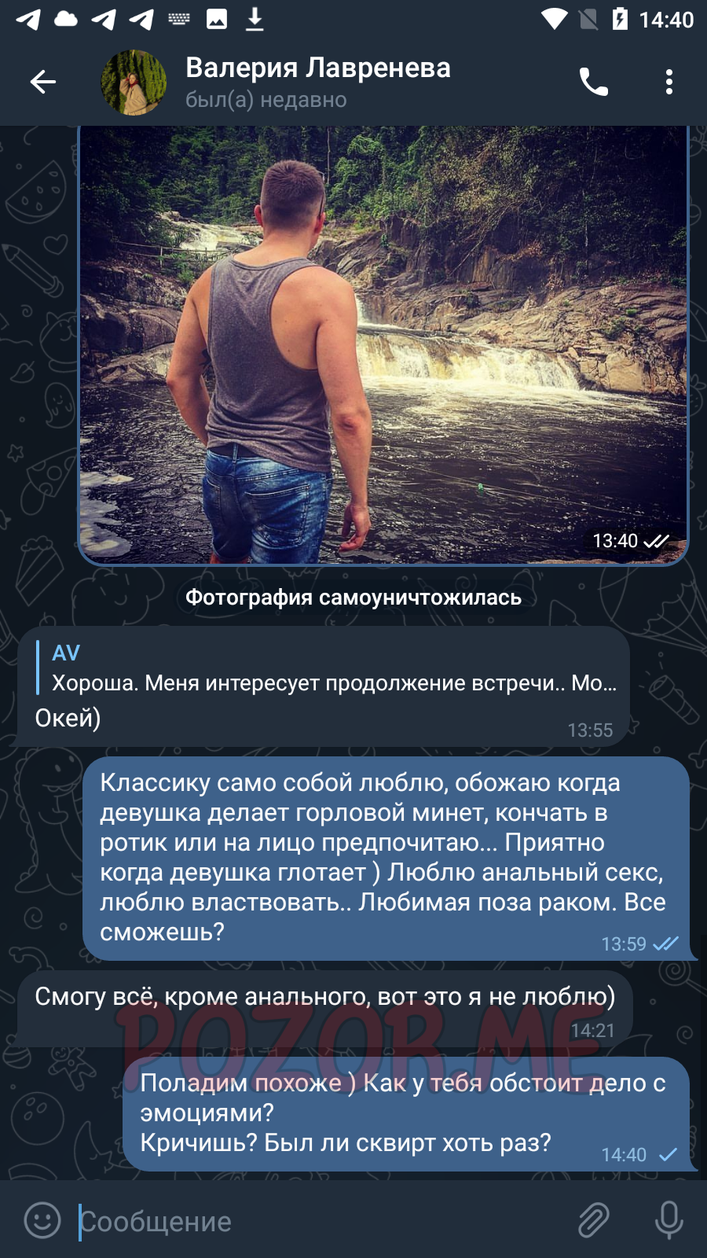Tap 'Фотография самоуничтожилась' service message
Image resolution: width=707 pixels, height=1258 pixels.
click(x=353, y=598)
